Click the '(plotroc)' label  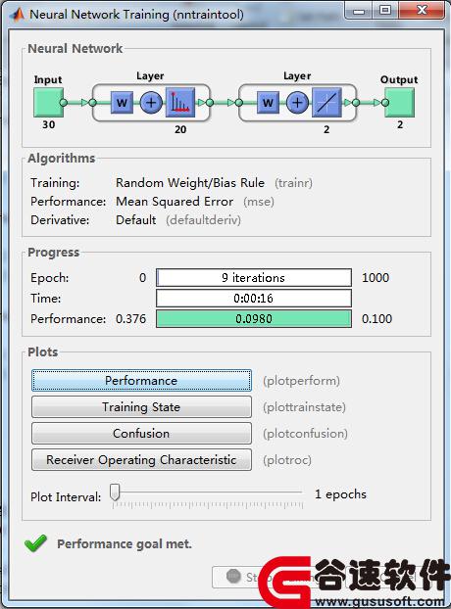coord(287,460)
